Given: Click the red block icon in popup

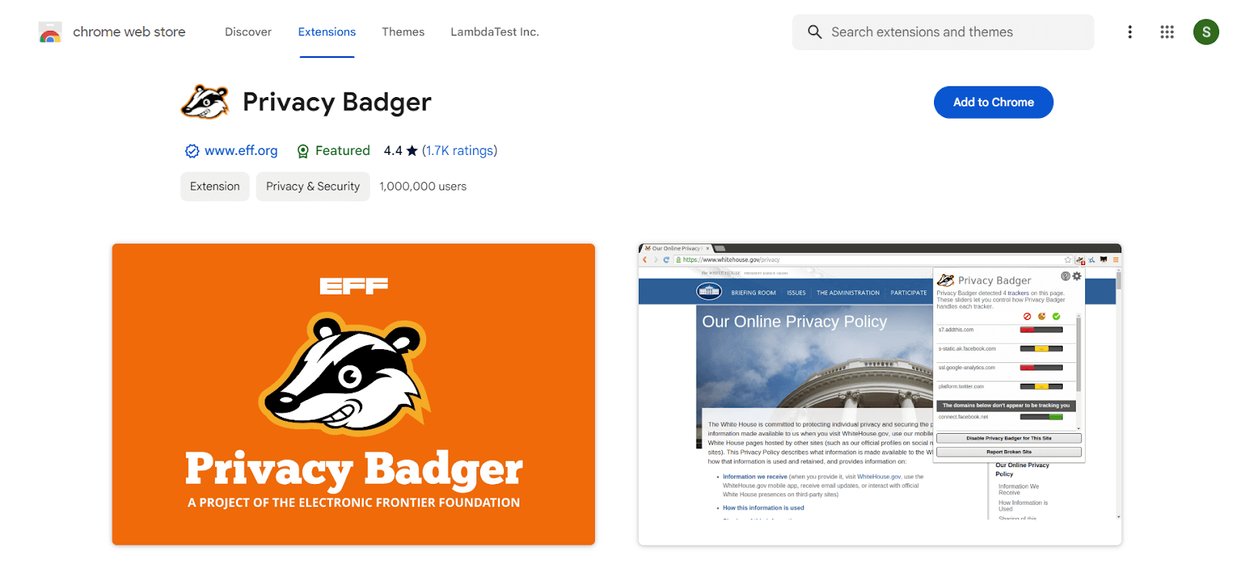Looking at the screenshot, I should coord(1027,316).
